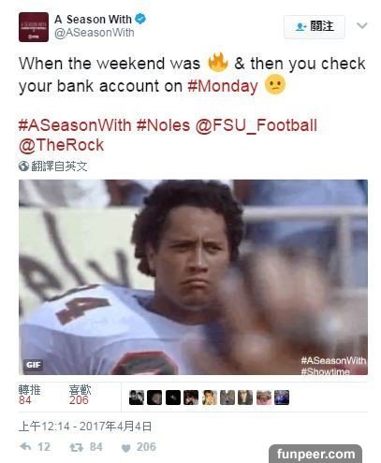Click the blue verified badge
This screenshot has width=381, height=463.
[x=140, y=19]
